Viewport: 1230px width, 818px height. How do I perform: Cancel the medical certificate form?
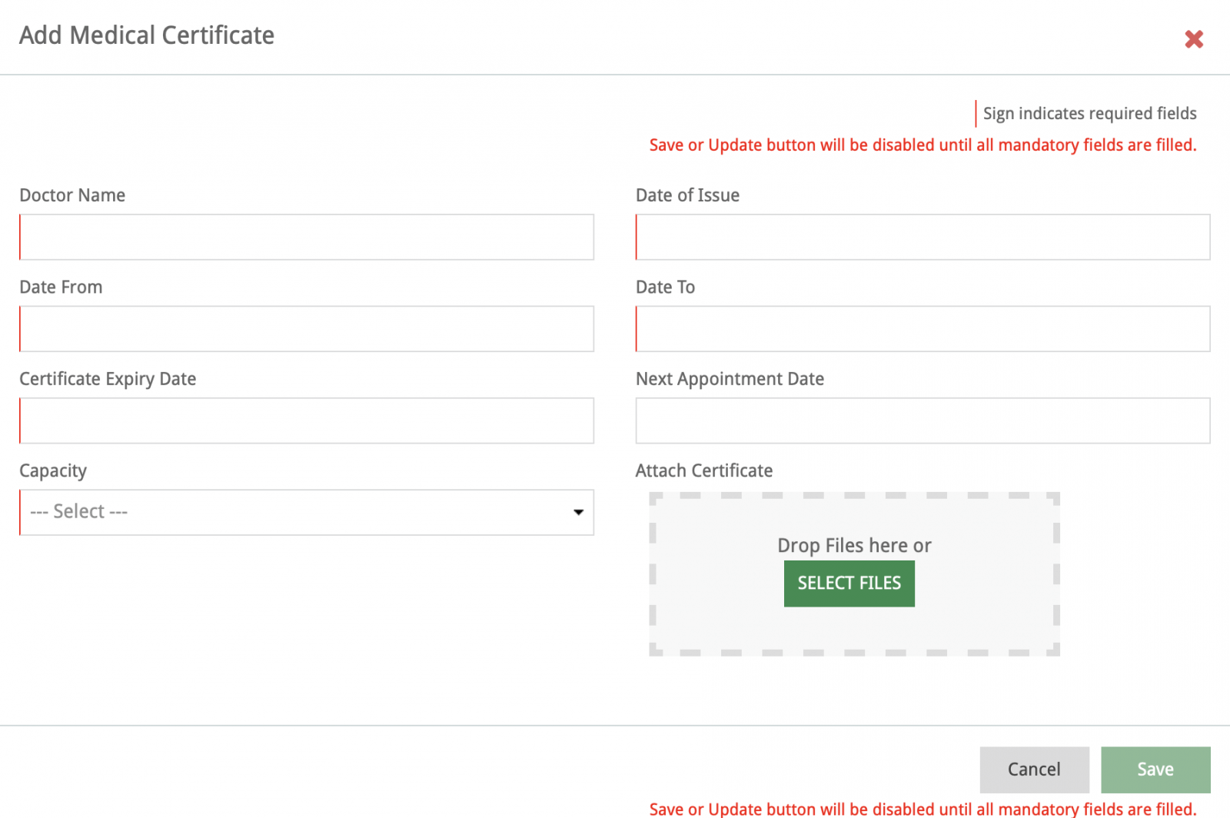pos(1034,770)
